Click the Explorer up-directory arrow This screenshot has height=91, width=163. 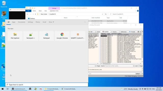pyautogui.click(x=35, y=14)
